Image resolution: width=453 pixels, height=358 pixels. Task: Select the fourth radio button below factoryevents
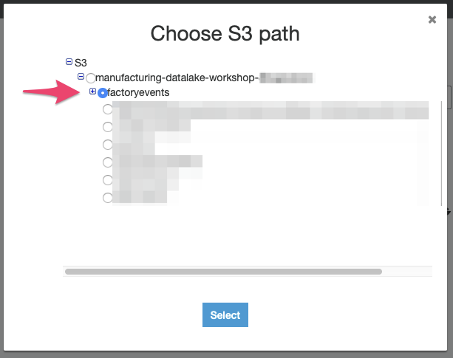[108, 162]
